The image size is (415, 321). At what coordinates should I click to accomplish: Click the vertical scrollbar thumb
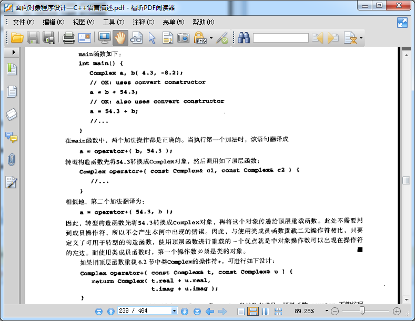406,180
